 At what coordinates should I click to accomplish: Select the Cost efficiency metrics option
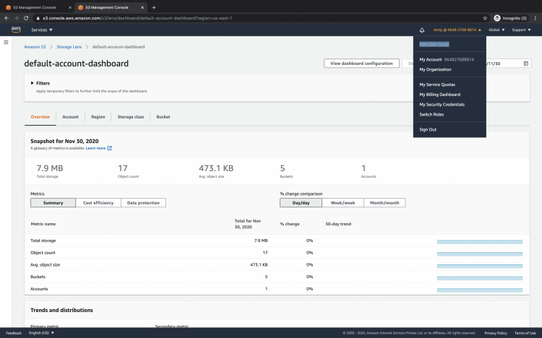pyautogui.click(x=98, y=203)
